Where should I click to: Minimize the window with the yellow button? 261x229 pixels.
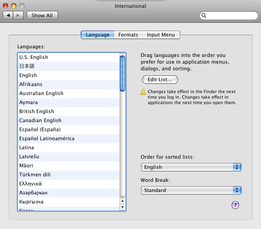click(14, 6)
